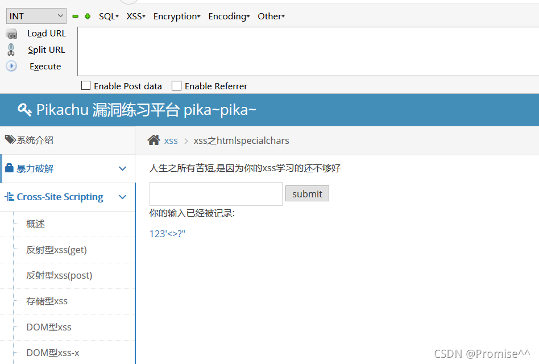Click the Load URL label
Screen dimensions: 539x364
(x=47, y=34)
